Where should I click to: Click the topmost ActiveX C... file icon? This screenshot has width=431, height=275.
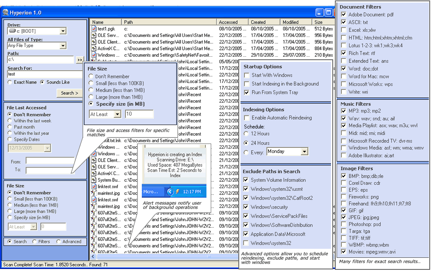[94, 49]
